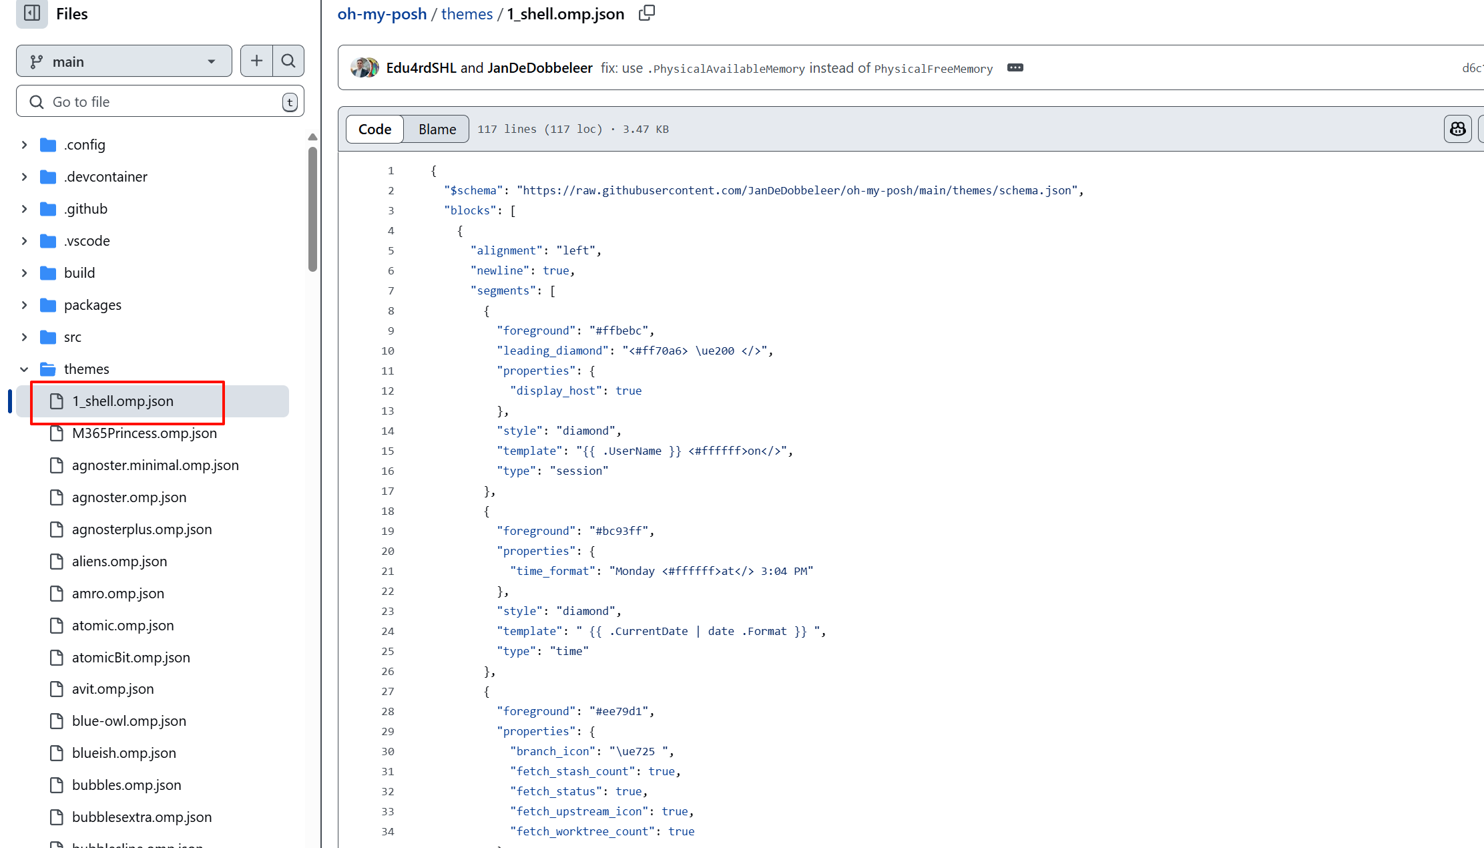Open the .config folder
This screenshot has width=1484, height=848.
point(84,145)
